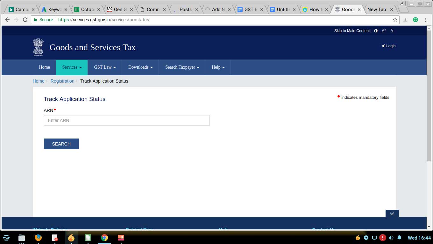Expand the Services dropdown menu

point(72,67)
